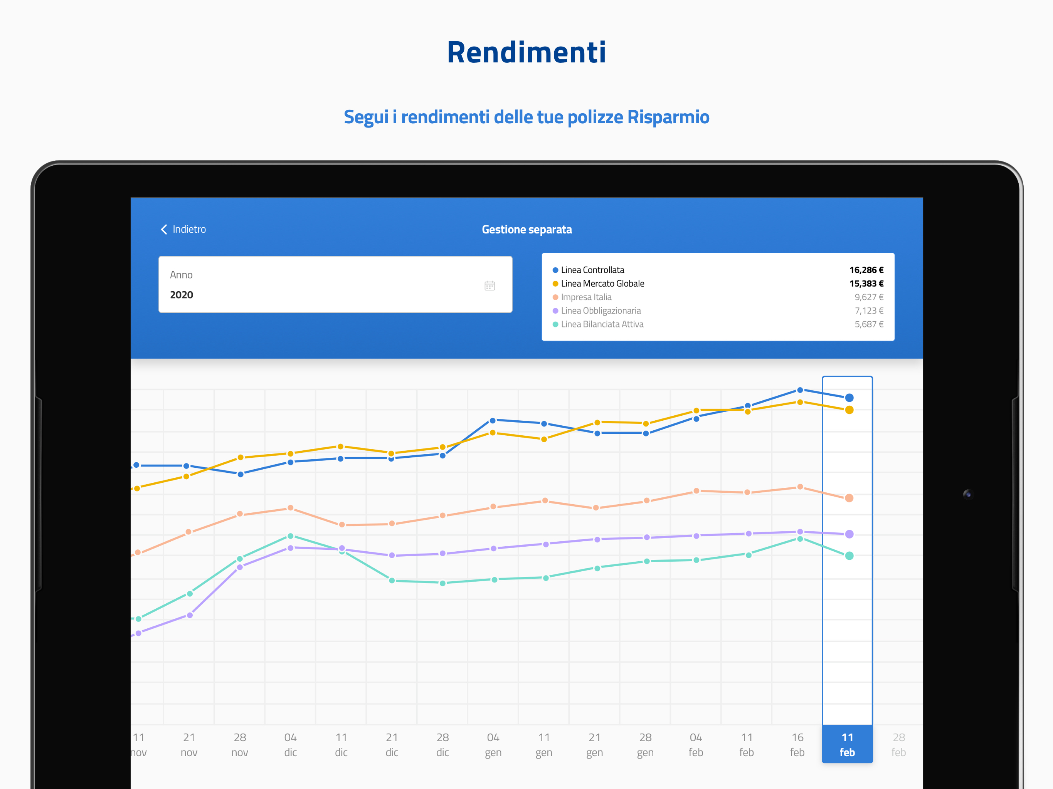
Task: Select the greyed 28 feb date label
Action: [898, 744]
